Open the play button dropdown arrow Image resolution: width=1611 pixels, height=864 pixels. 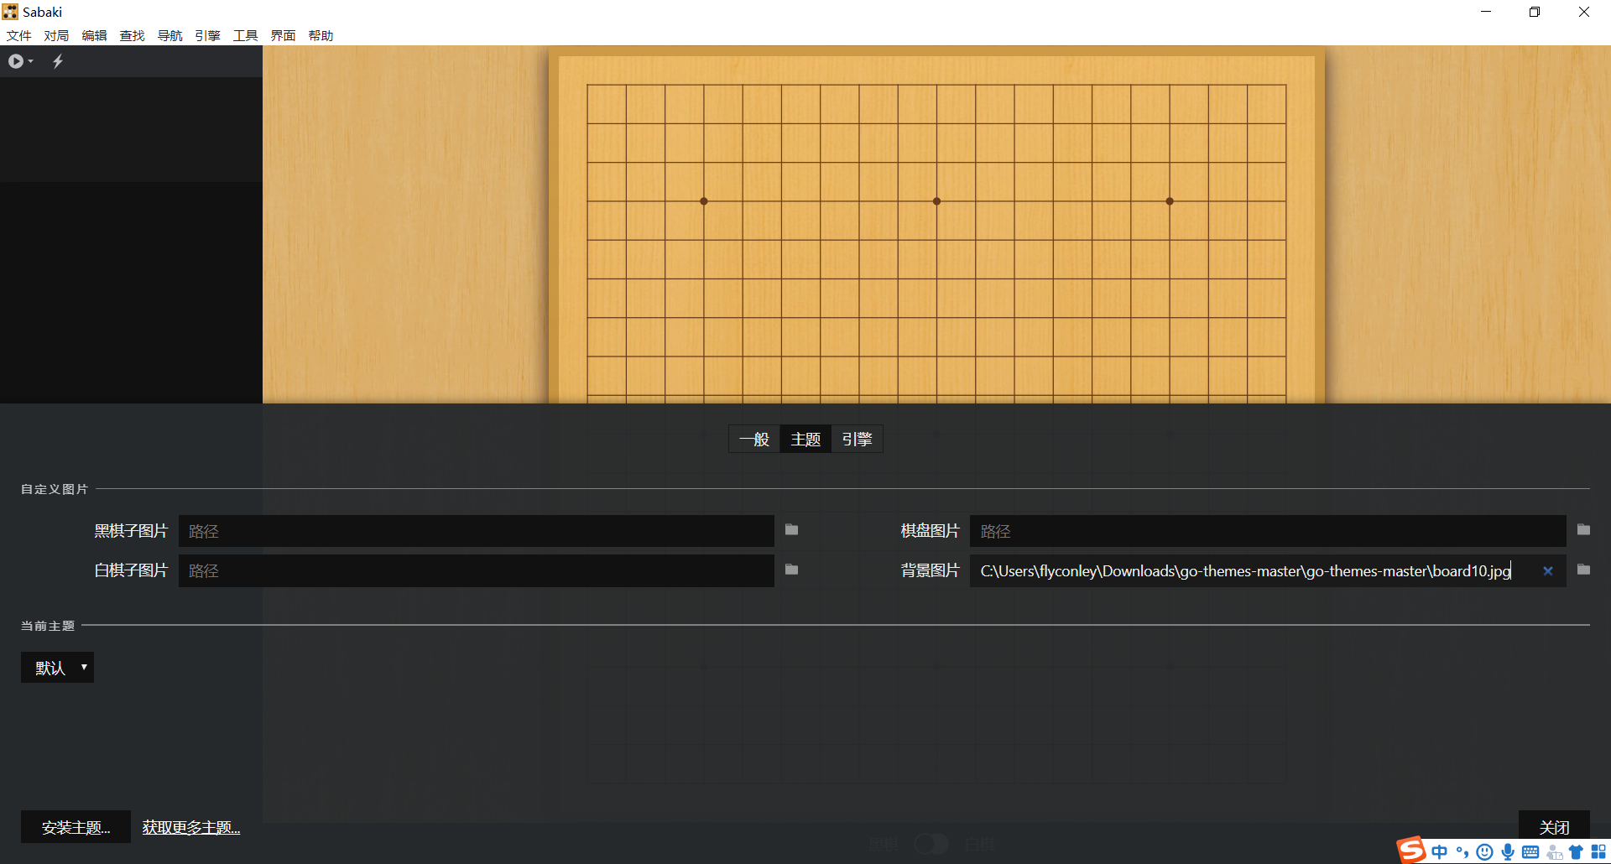tap(31, 60)
